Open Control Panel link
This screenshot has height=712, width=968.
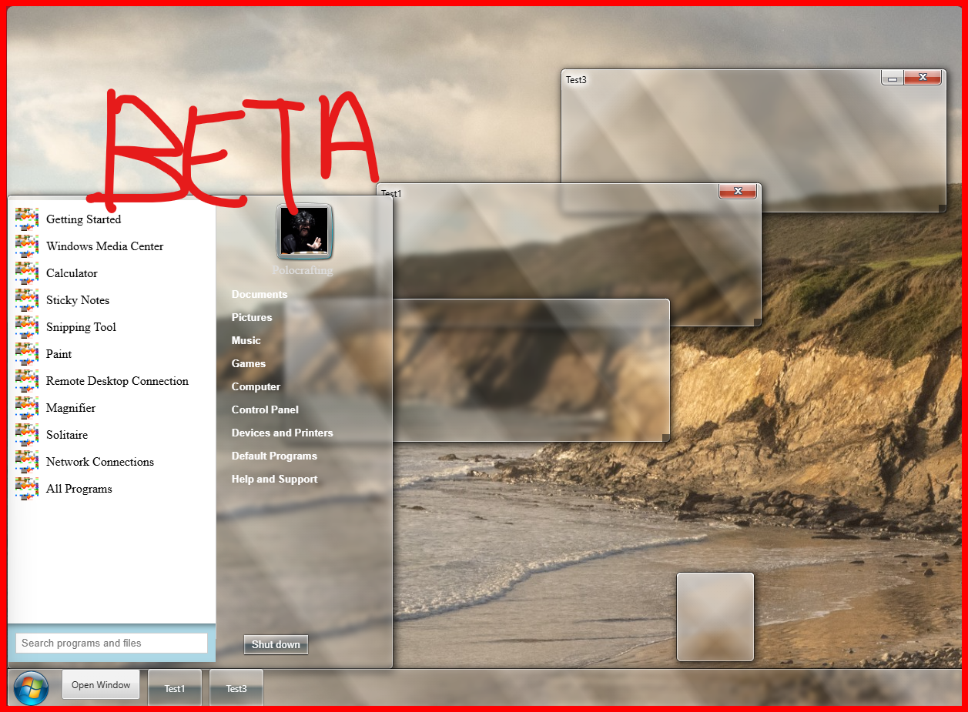265,409
